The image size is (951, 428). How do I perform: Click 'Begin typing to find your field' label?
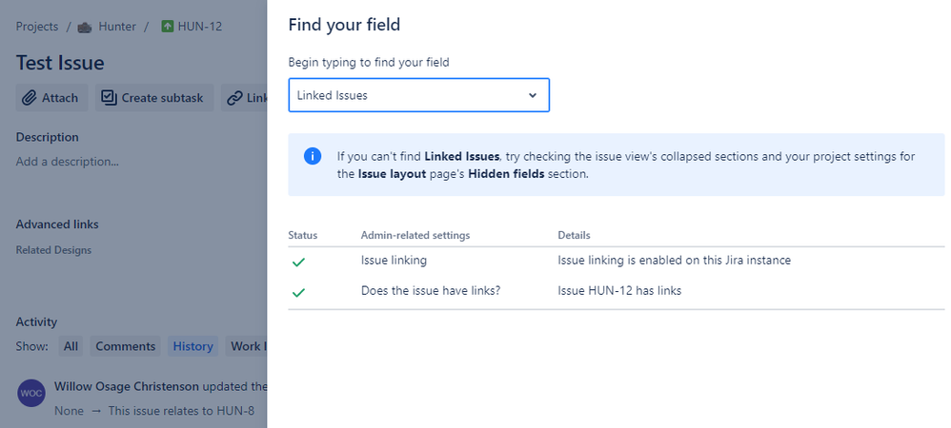tap(369, 62)
